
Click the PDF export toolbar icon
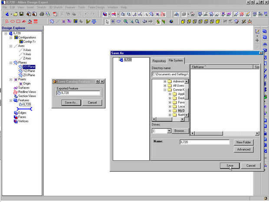pyautogui.click(x=55, y=14)
